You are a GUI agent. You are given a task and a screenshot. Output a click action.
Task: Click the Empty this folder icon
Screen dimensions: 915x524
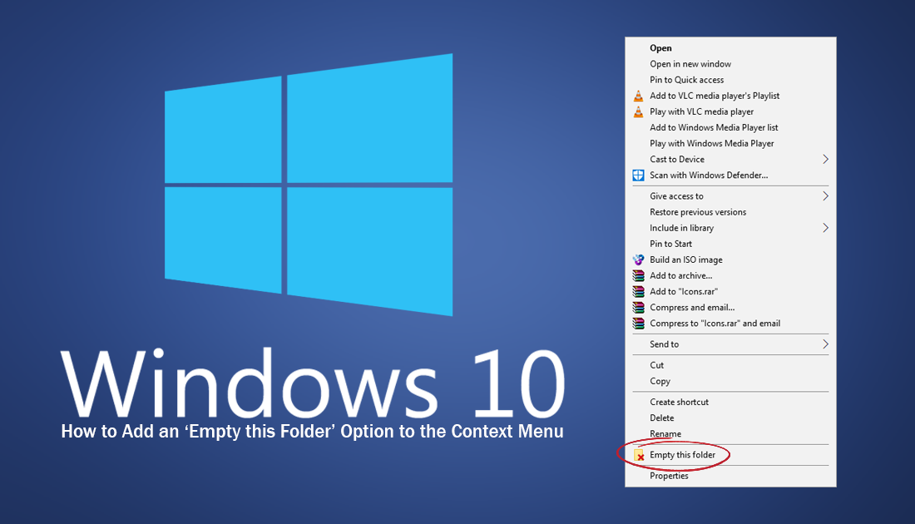pyautogui.click(x=639, y=455)
